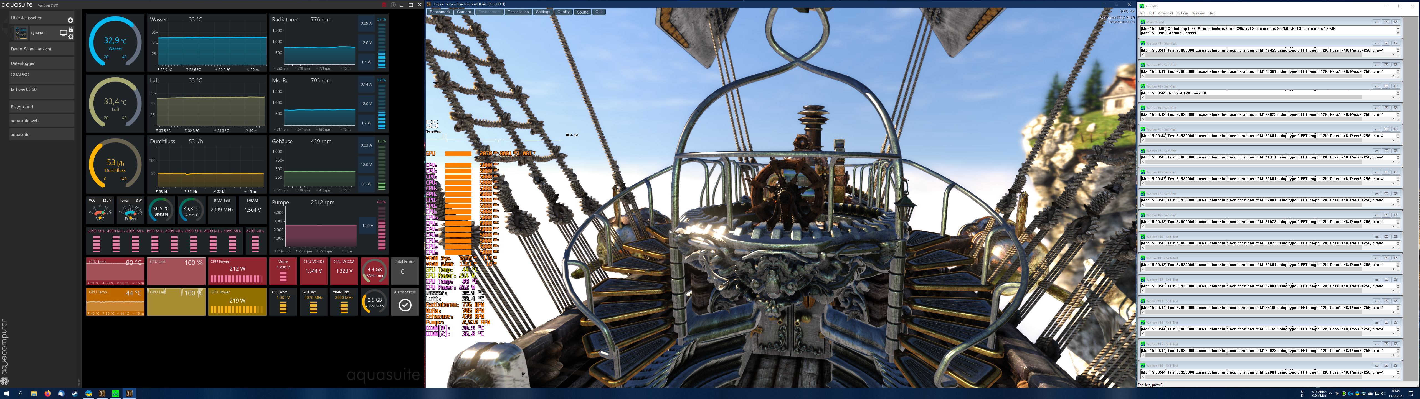1420x399 pixels.
Task: Open Settings in Heaven Benchmark
Action: 543,12
